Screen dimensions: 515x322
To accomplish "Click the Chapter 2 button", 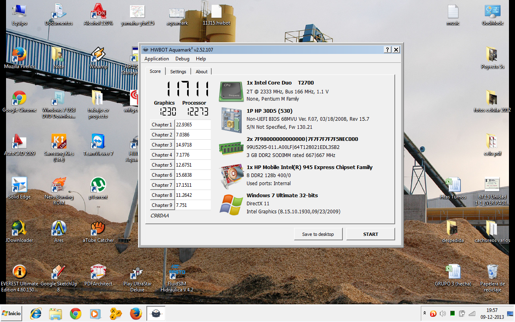I will click(162, 135).
